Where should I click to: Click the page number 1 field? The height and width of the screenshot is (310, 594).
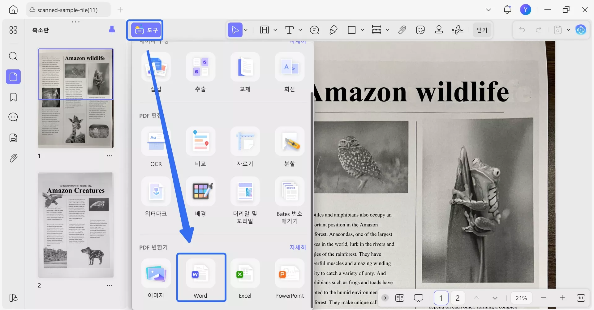(x=441, y=298)
